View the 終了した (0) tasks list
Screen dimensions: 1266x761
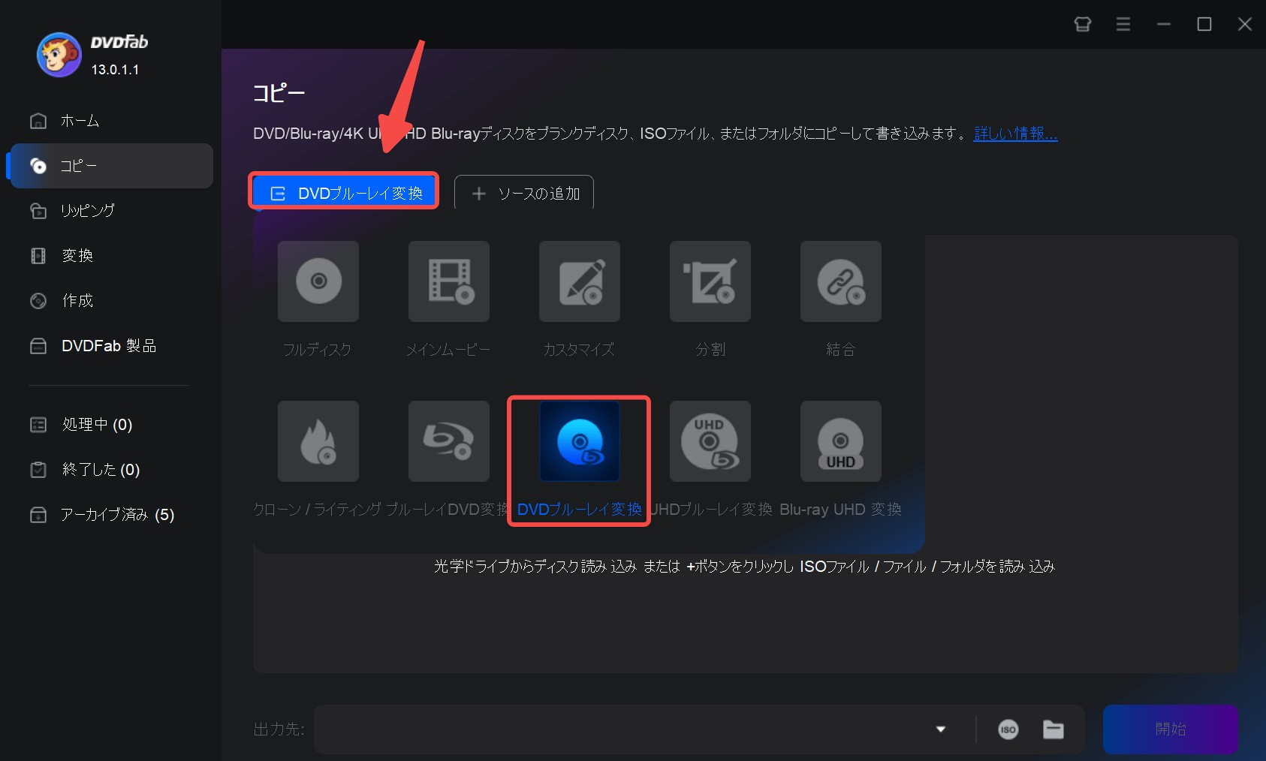click(x=111, y=470)
